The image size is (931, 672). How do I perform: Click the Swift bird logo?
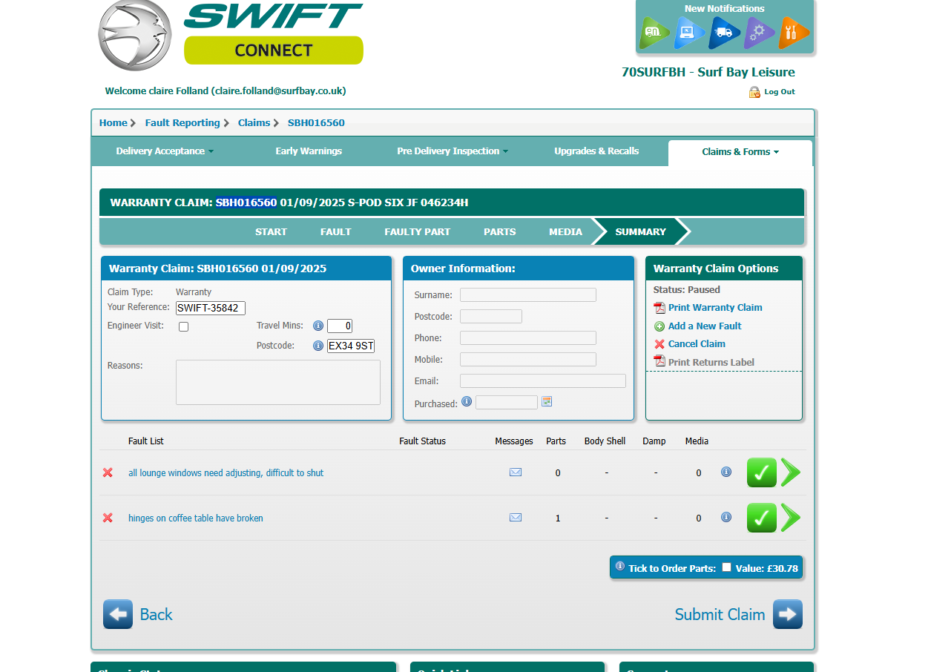pyautogui.click(x=134, y=35)
